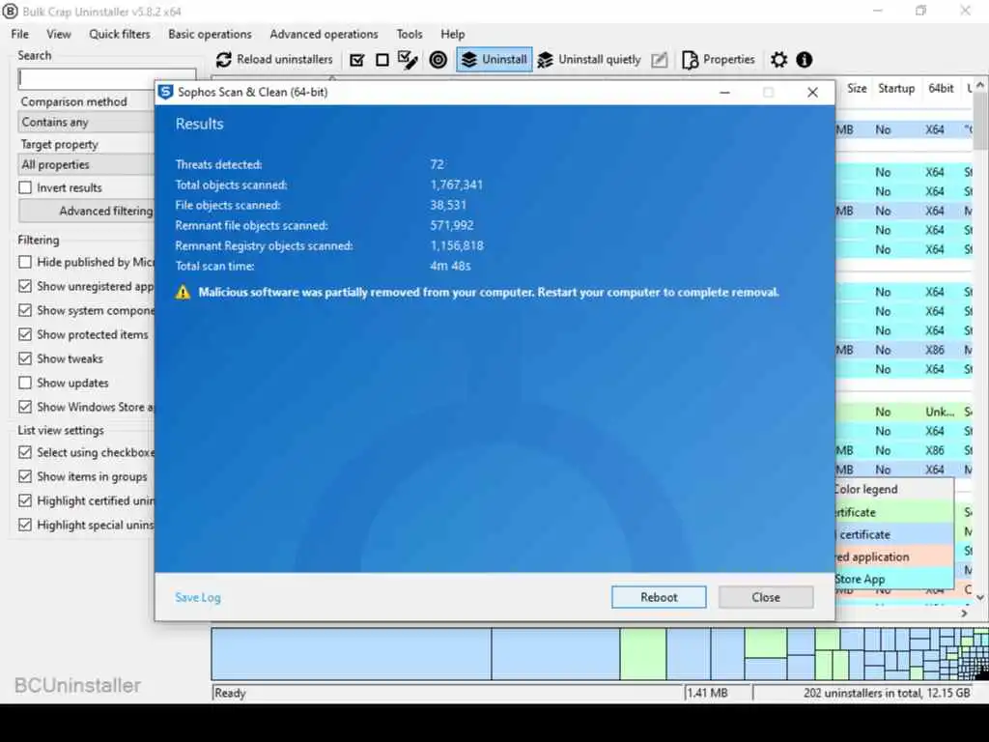Screen dimensions: 989x742
Task: Toggle Show system components checkbox
Action: pos(25,310)
